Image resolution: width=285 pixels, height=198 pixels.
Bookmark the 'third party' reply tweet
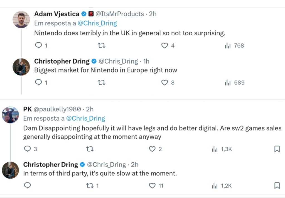click(277, 186)
